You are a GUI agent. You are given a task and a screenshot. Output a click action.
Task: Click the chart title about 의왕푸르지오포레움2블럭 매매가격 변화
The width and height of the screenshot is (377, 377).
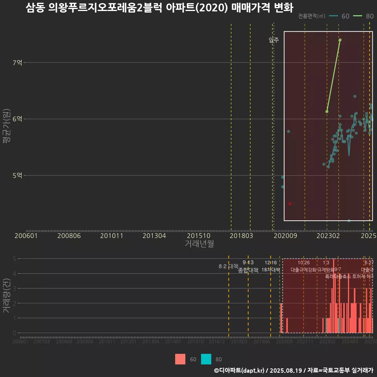pos(159,8)
